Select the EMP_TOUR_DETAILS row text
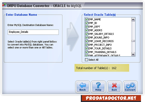Image resolution: width=145 pixels, height=102 pixels. (x=100, y=48)
